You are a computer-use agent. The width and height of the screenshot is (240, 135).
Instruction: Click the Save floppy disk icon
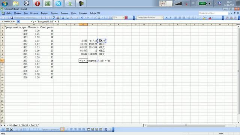click(x=12, y=18)
